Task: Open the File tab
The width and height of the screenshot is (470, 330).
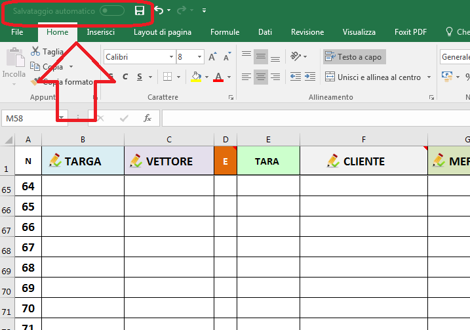Action: tap(17, 31)
